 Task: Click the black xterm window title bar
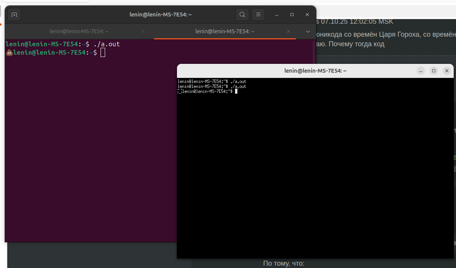pos(315,71)
